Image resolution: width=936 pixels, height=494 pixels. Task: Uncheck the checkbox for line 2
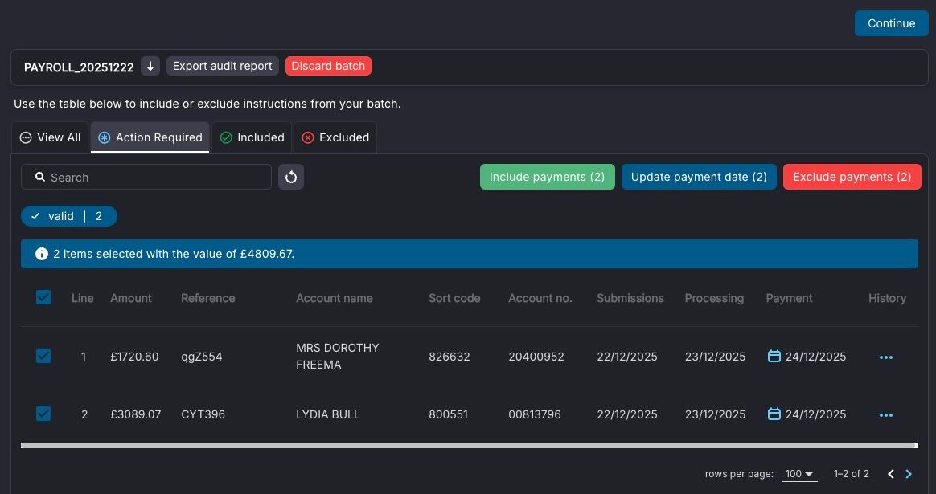(43, 414)
